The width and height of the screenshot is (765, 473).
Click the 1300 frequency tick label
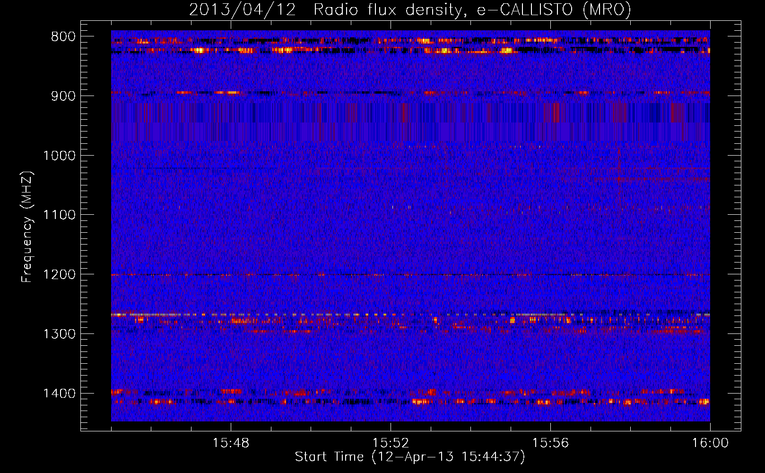(59, 334)
